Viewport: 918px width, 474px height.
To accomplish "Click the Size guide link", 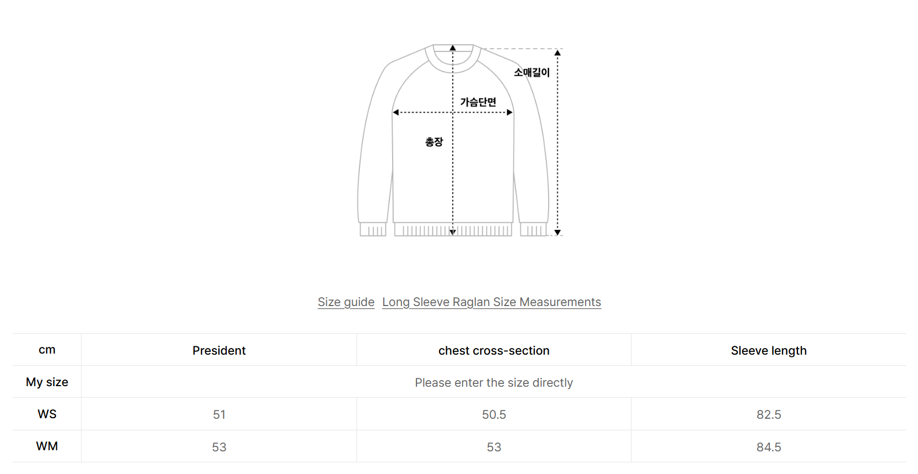I will [x=346, y=302].
